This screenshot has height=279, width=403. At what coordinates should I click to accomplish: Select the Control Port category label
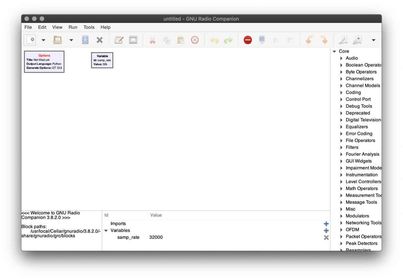[358, 99]
